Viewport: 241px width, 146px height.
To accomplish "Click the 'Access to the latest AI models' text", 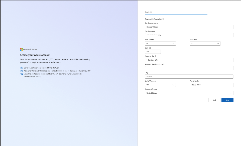I will click(57, 71).
